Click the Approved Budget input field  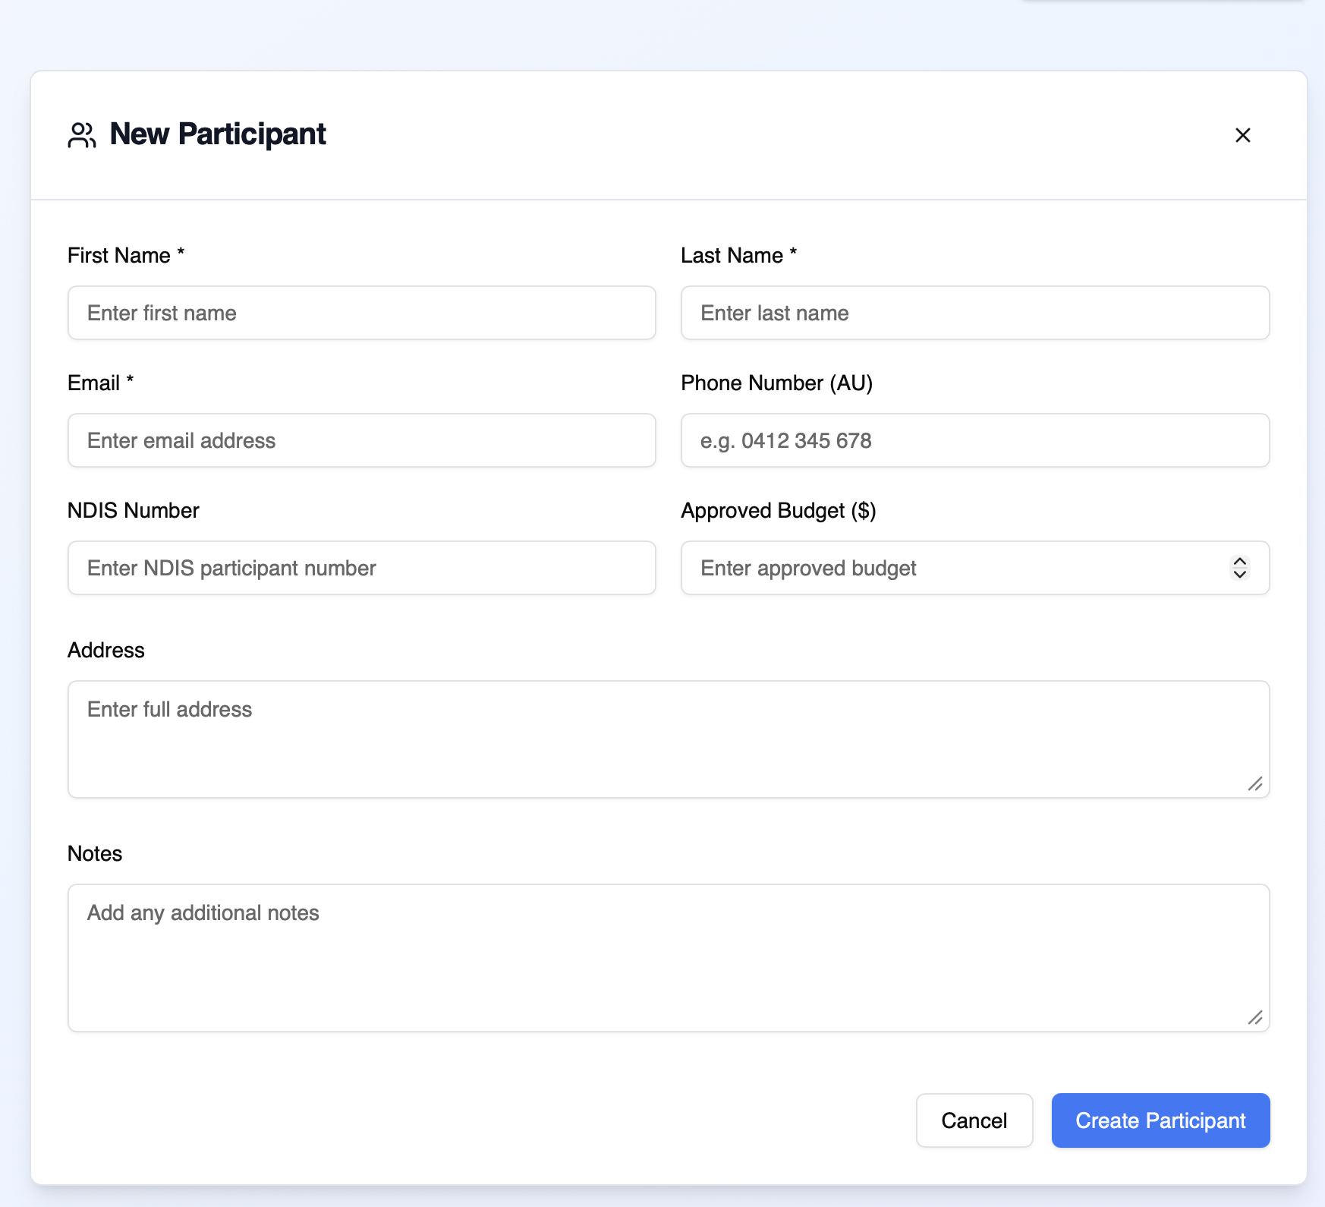[x=975, y=568]
